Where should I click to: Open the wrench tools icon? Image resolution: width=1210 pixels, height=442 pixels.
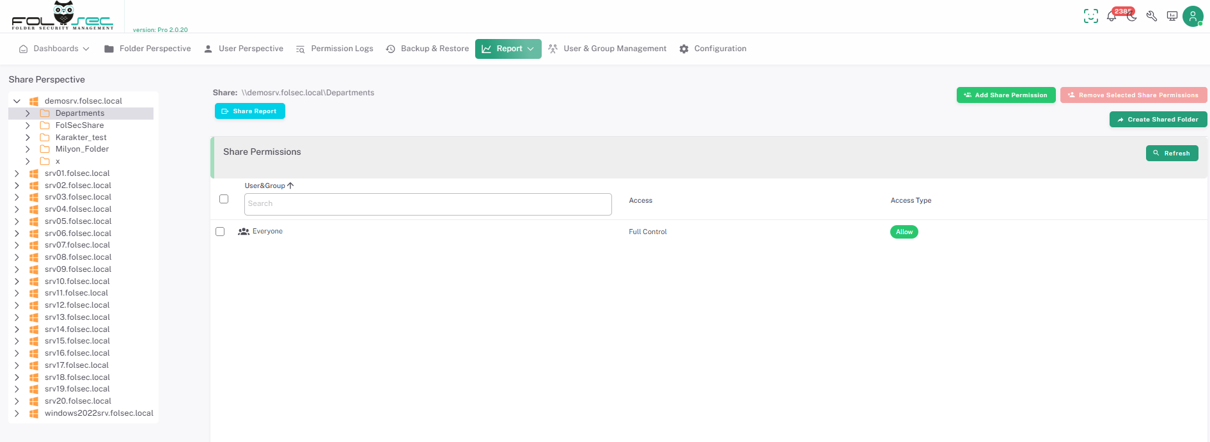(1152, 17)
